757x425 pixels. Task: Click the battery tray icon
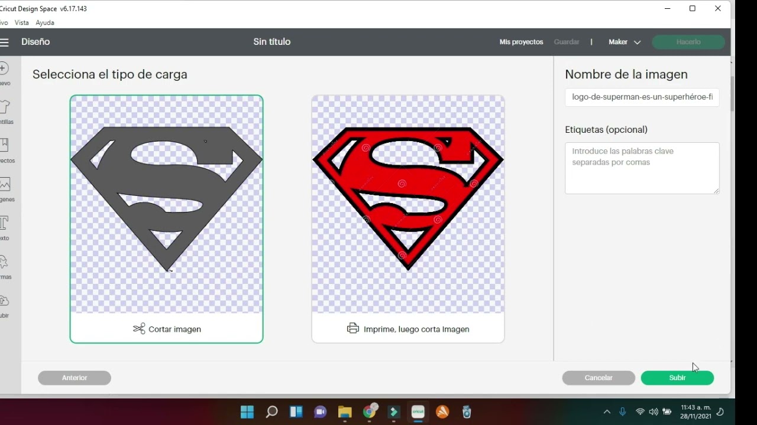667,412
